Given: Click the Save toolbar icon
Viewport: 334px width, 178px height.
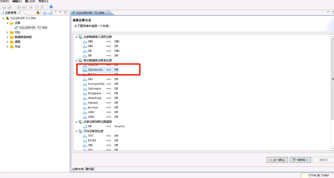Looking at the screenshot, I should click(x=4, y=7).
